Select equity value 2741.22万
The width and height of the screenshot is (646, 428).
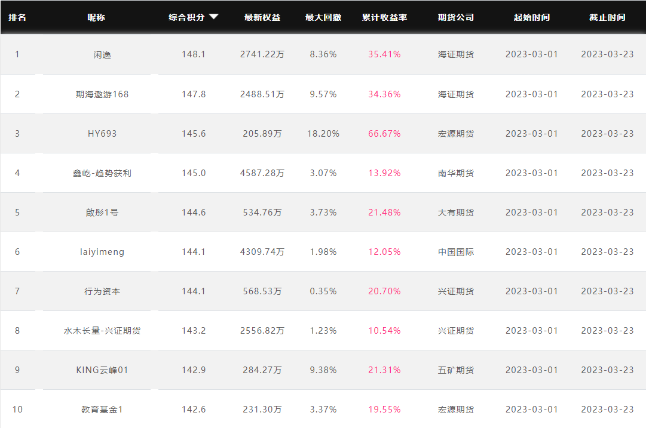262,54
